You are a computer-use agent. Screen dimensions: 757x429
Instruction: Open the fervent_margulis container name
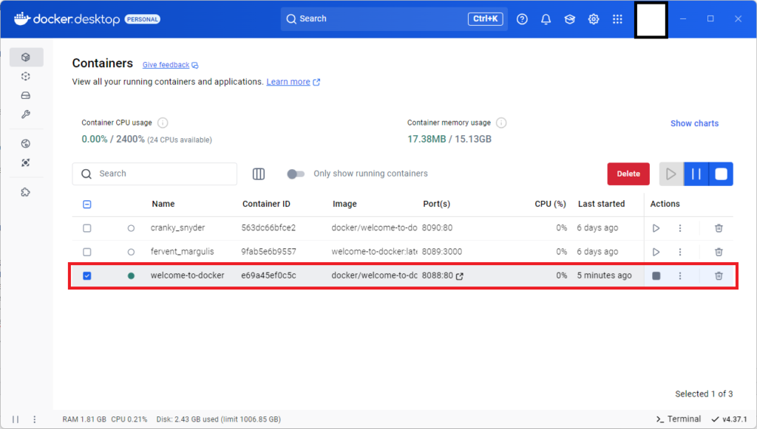(x=182, y=252)
